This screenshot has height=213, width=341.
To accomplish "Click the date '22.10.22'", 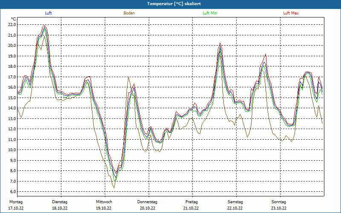I will pyautogui.click(x=235, y=208).
